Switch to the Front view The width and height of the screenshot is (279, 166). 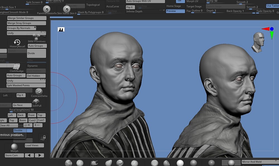coord(32,115)
